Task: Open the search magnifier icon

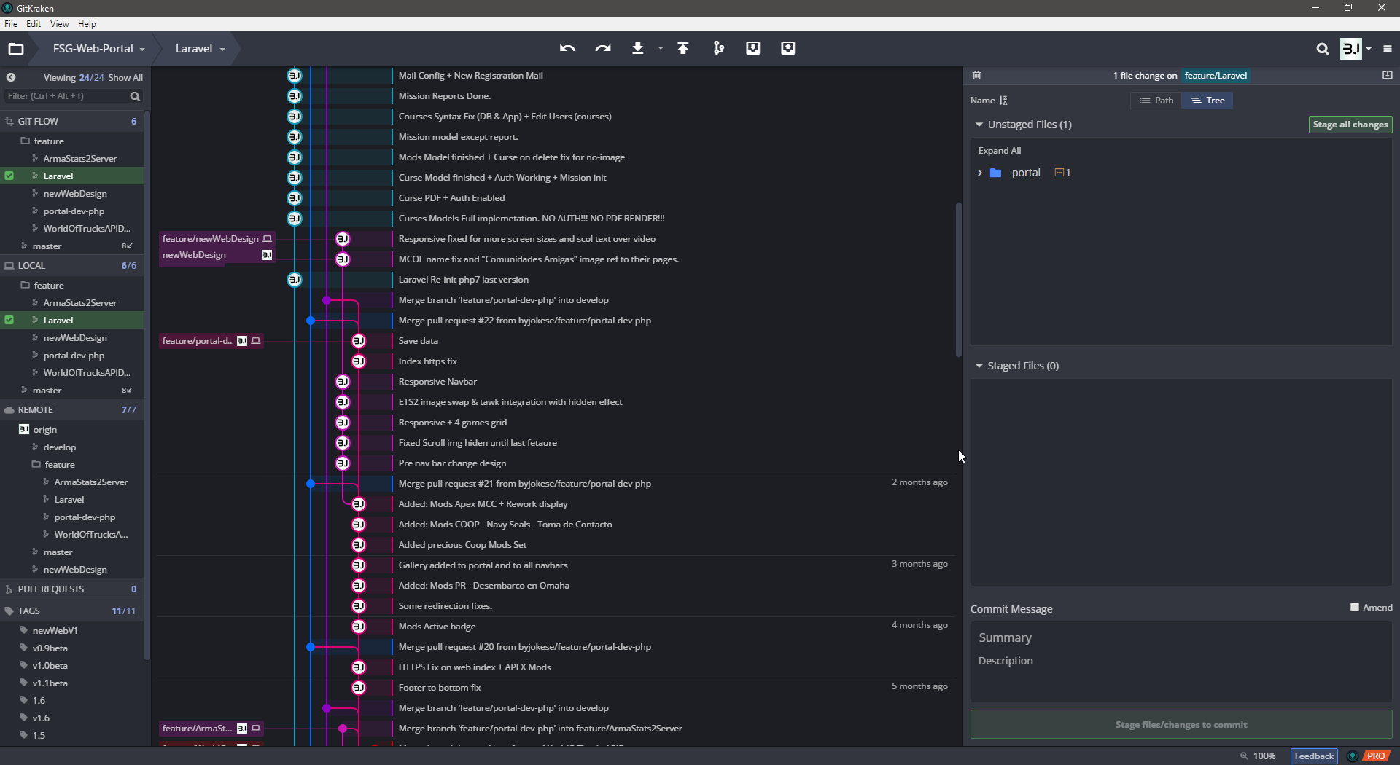Action: tap(1323, 49)
